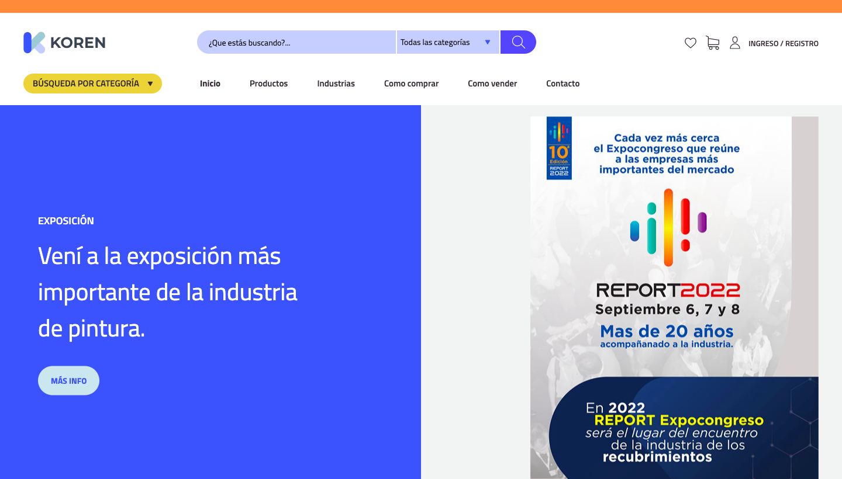Select 'Como comprar' in navigation
842x479 pixels.
(x=411, y=84)
